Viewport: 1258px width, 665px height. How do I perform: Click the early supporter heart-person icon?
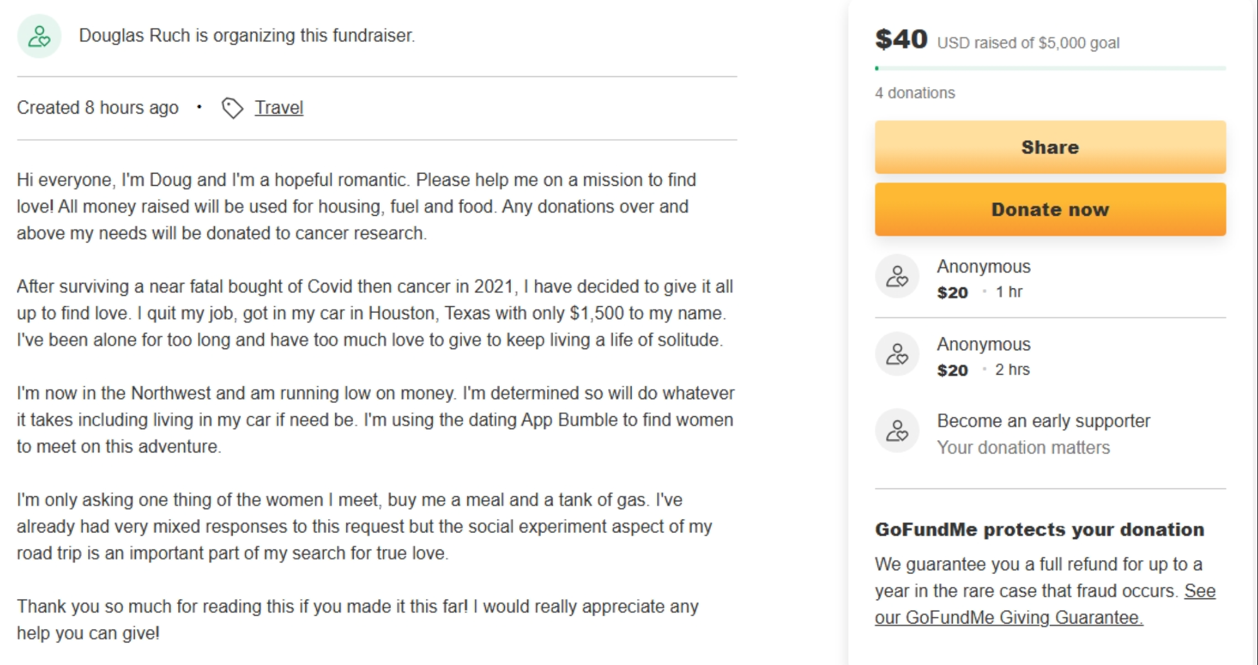point(897,431)
